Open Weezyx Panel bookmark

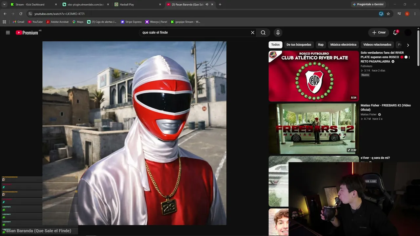156,22
